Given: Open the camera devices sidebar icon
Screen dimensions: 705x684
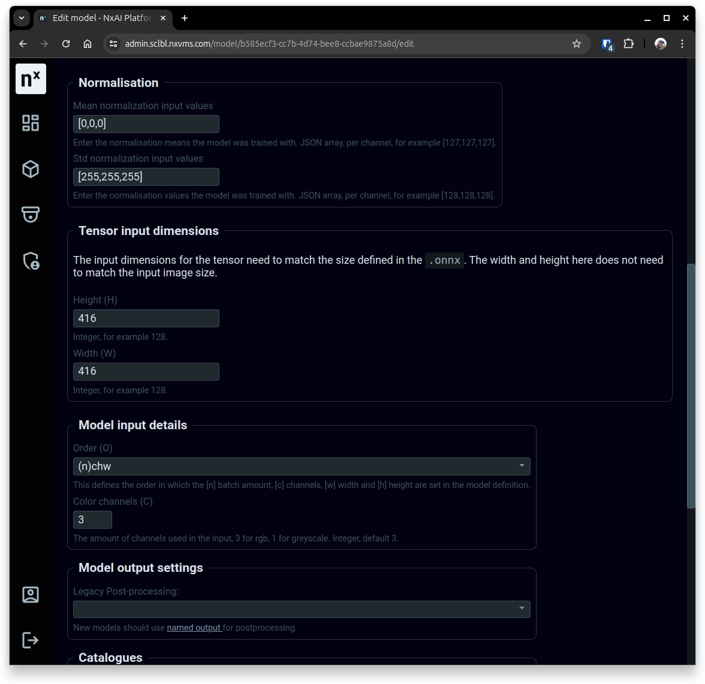Looking at the screenshot, I should tap(31, 214).
